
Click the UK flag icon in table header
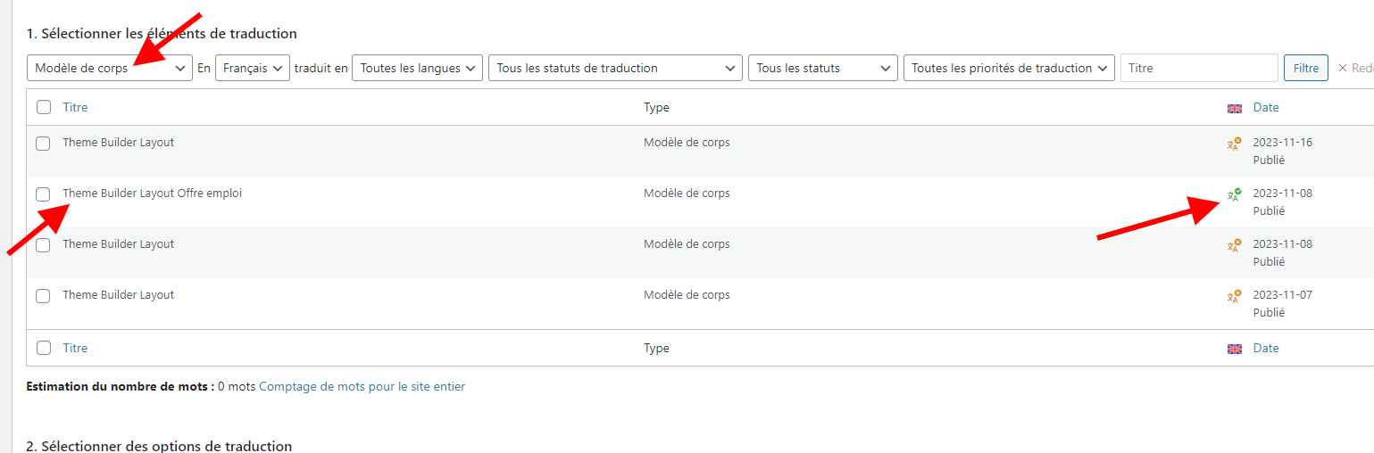(1235, 108)
